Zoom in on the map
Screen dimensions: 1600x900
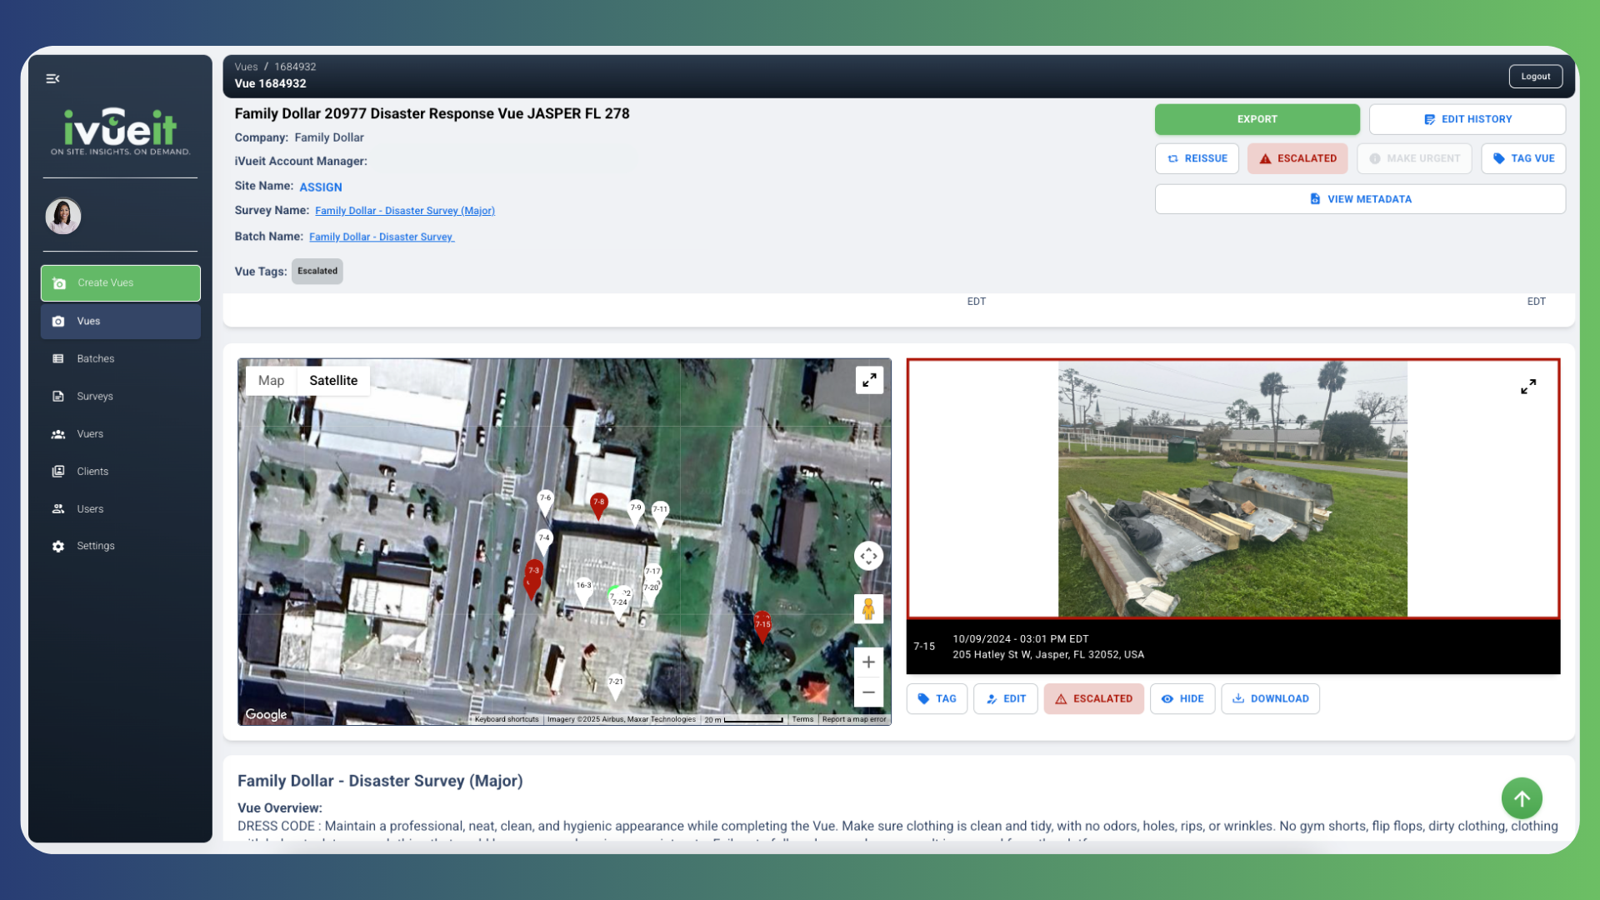pyautogui.click(x=868, y=662)
